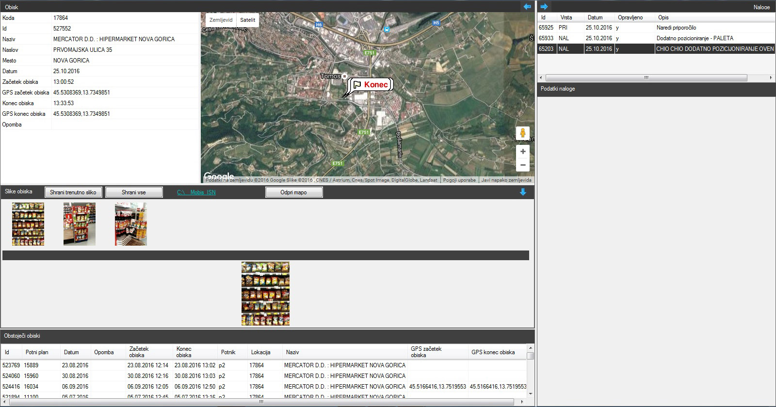Click the blue left arrow in Obisk header
Screen dimensions: 776x407
click(x=527, y=6)
